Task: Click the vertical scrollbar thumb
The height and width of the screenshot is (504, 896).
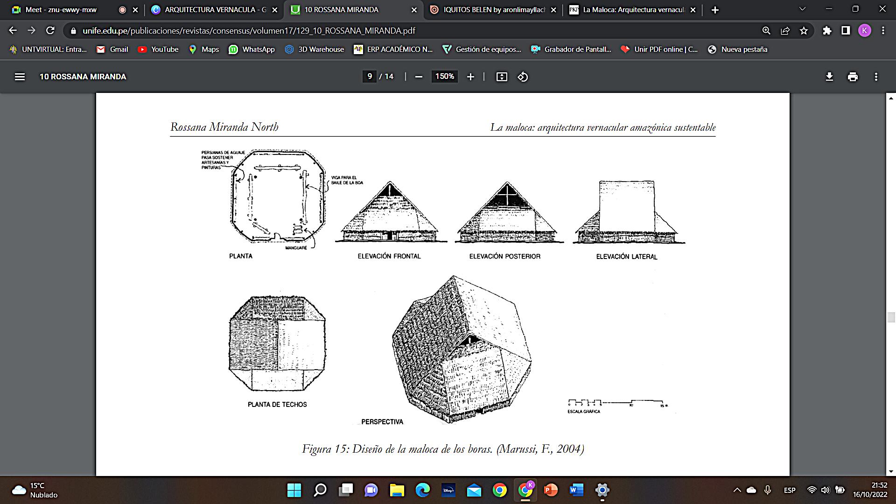Action: click(x=891, y=317)
